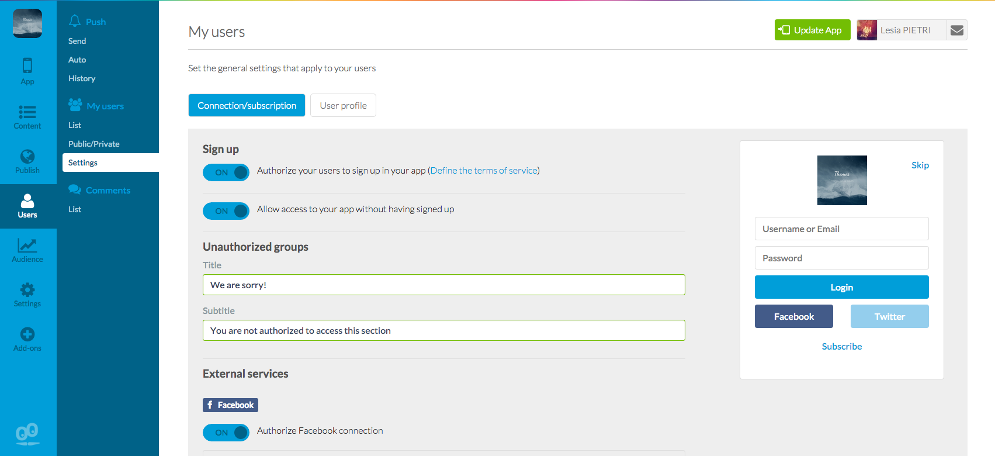This screenshot has width=995, height=456.
Task: Open the Audience chart icon
Action: (x=27, y=246)
